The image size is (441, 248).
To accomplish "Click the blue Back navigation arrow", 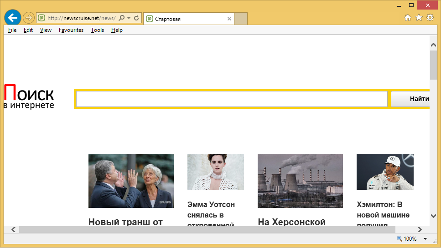I will tap(13, 18).
